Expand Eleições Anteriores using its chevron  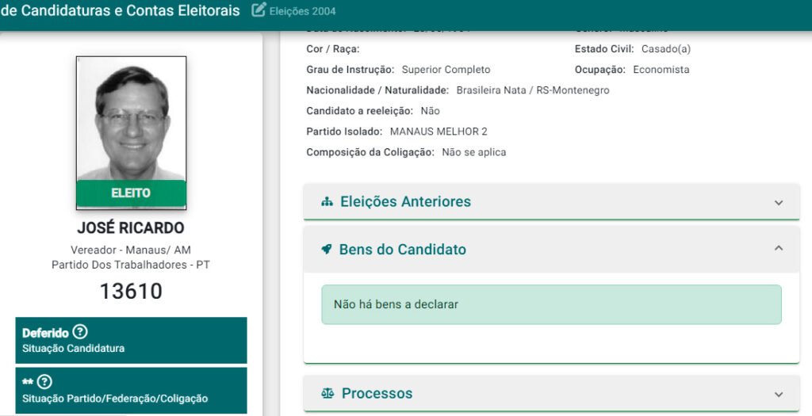778,202
